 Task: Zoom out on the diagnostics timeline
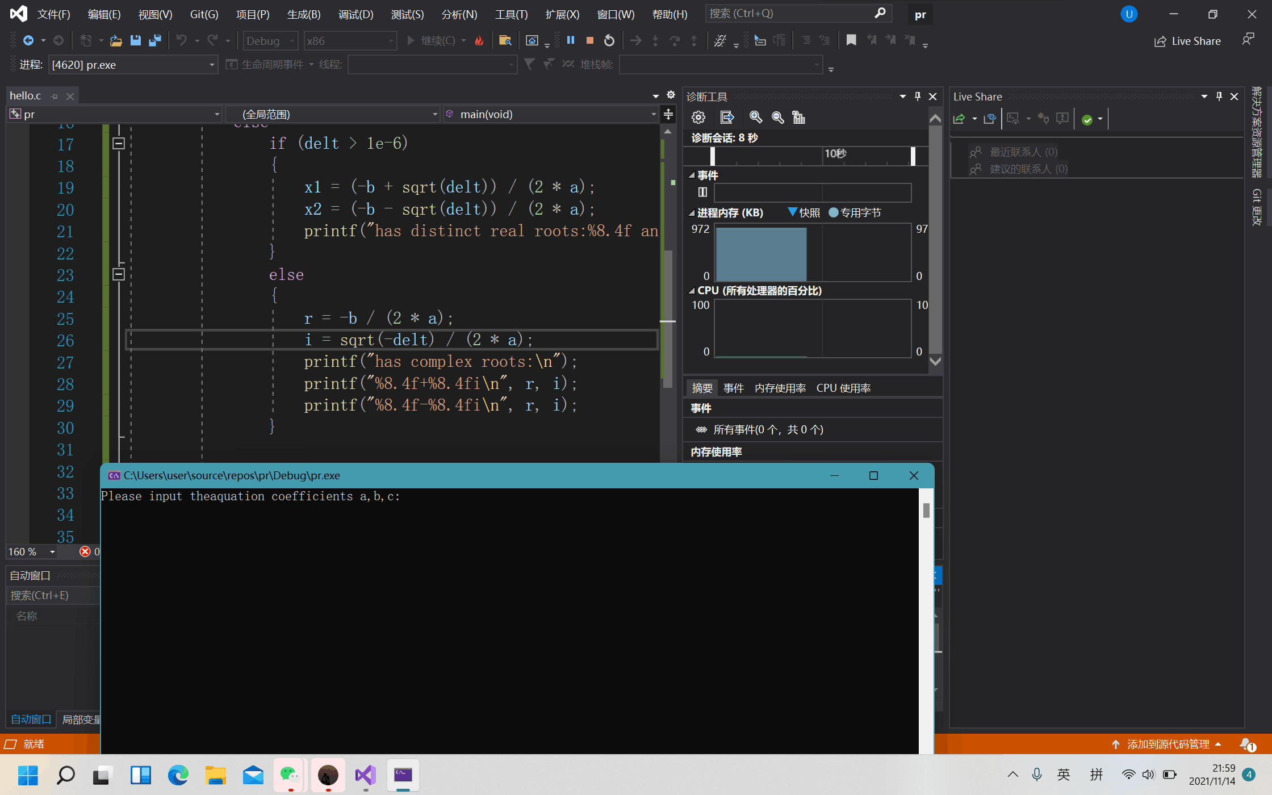tap(777, 118)
